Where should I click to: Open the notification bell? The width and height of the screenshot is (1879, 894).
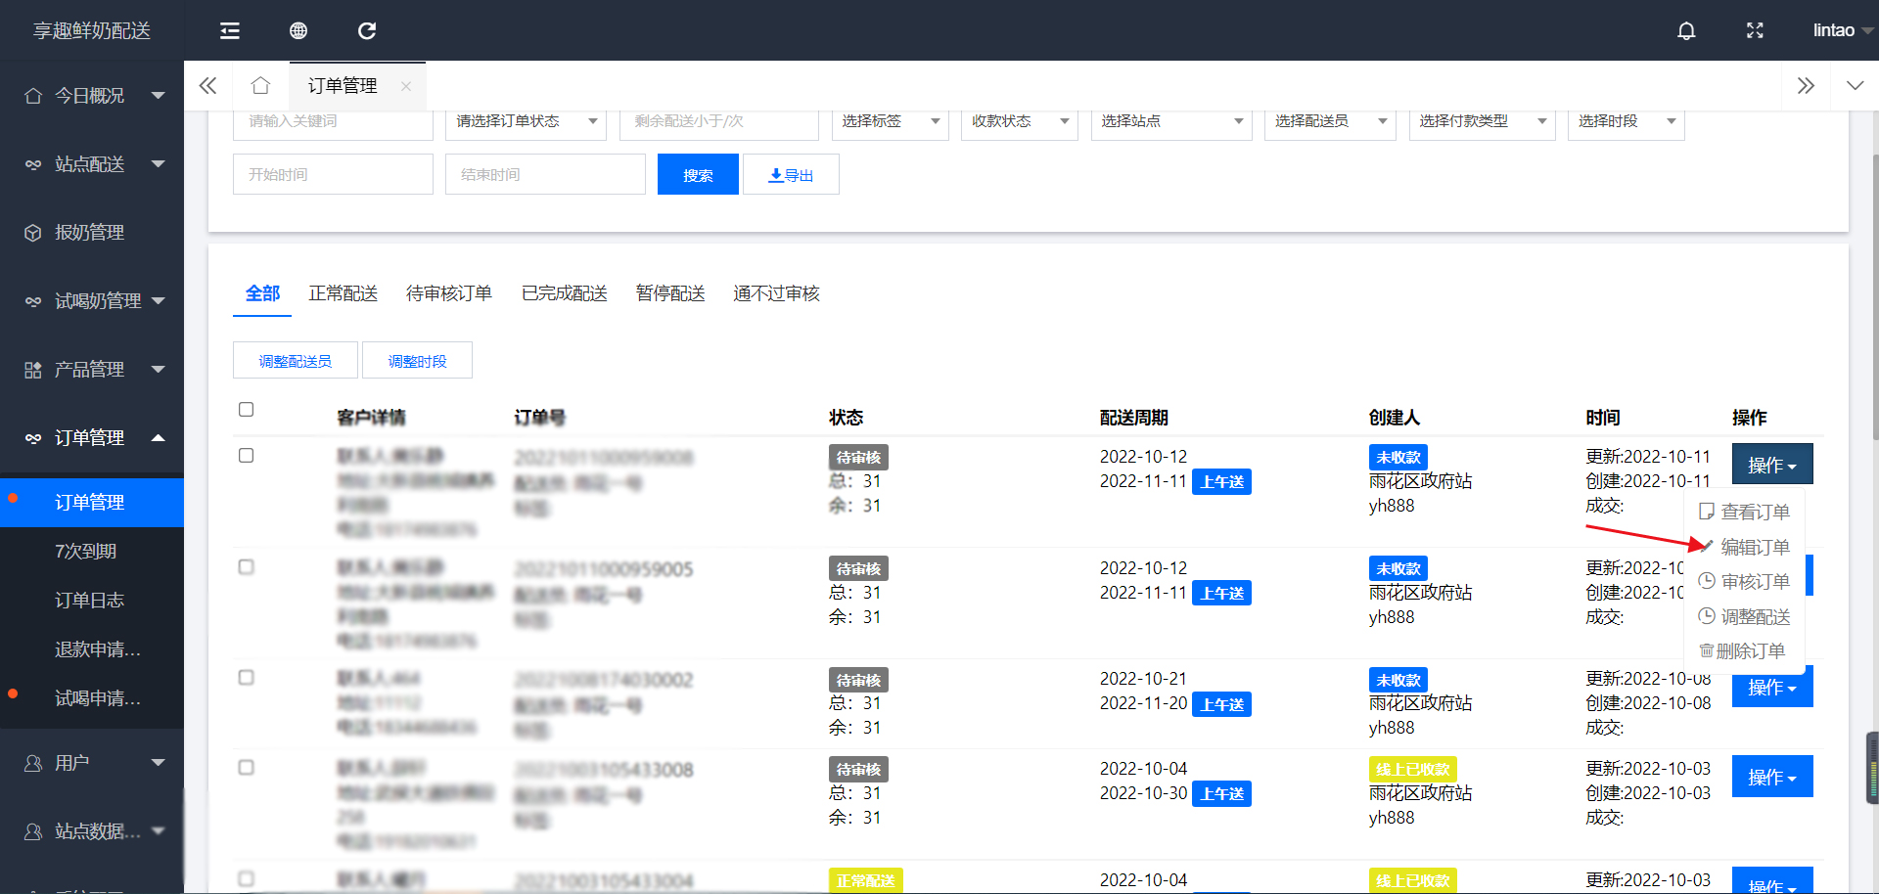click(x=1685, y=31)
